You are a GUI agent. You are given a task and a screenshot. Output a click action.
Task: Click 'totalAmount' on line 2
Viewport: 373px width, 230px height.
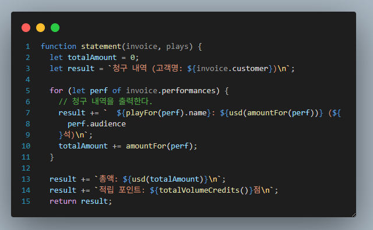92,58
